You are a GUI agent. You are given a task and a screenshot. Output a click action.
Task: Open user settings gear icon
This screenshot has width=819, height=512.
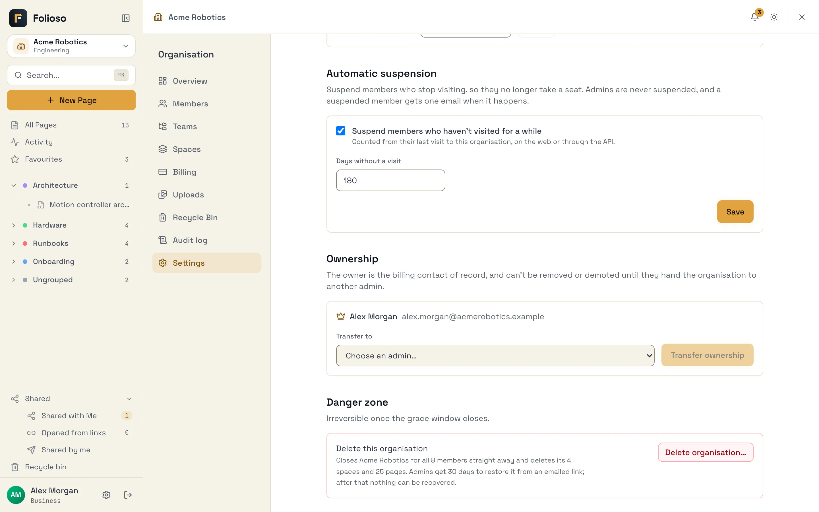pos(106,495)
